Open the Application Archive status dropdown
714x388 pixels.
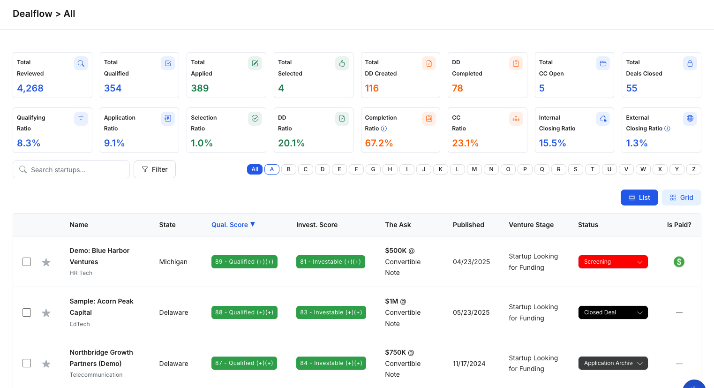coord(613,363)
